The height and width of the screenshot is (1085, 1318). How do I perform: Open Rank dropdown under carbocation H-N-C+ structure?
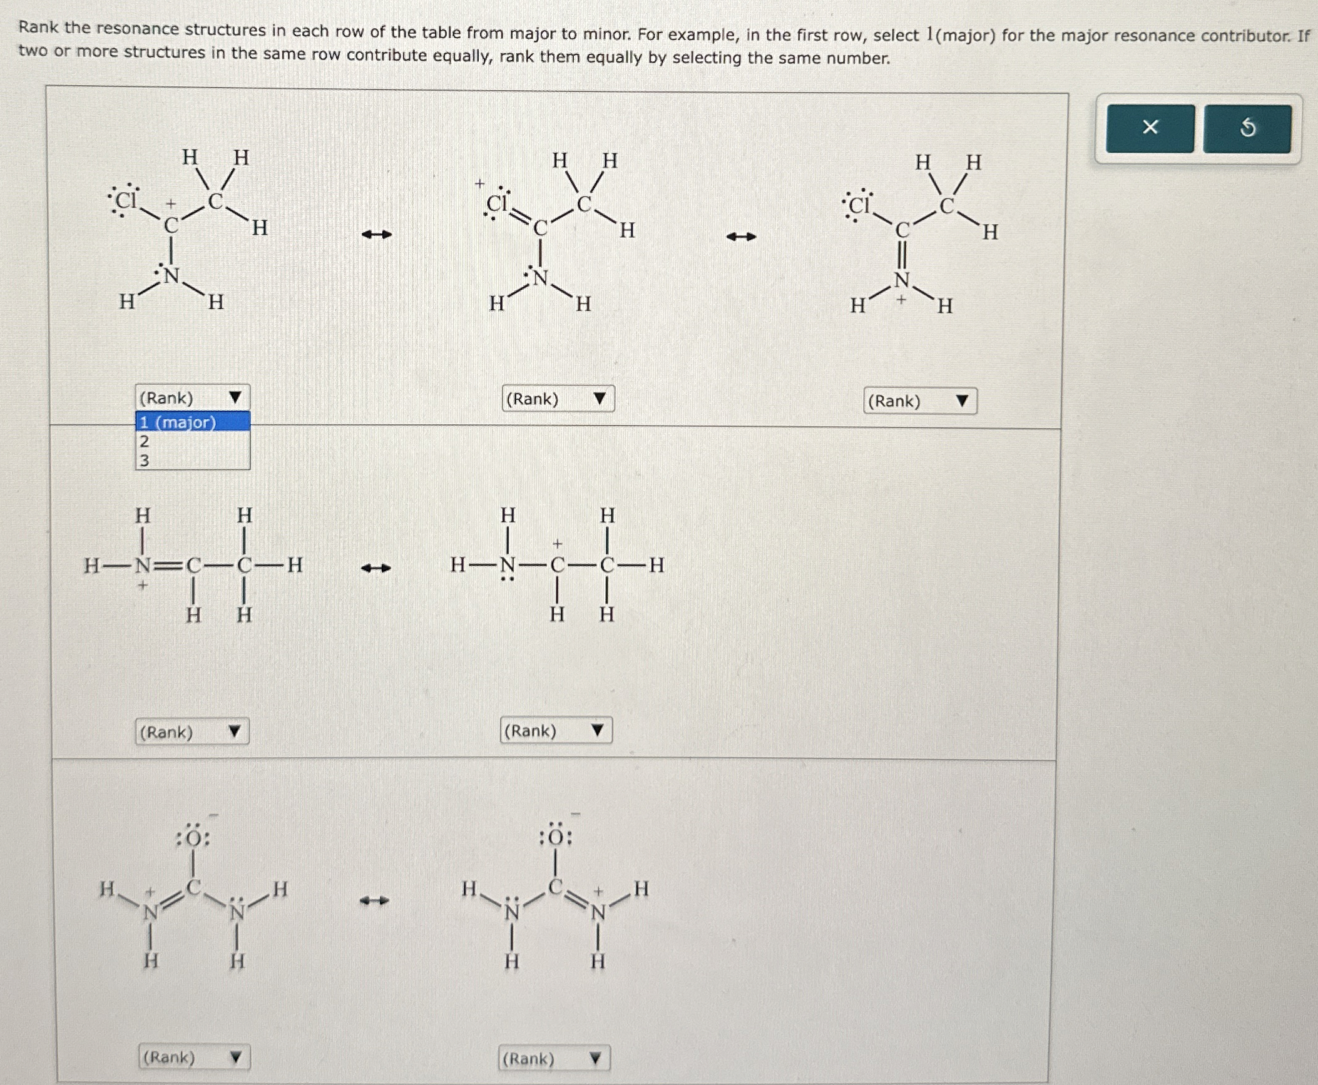[x=556, y=731]
